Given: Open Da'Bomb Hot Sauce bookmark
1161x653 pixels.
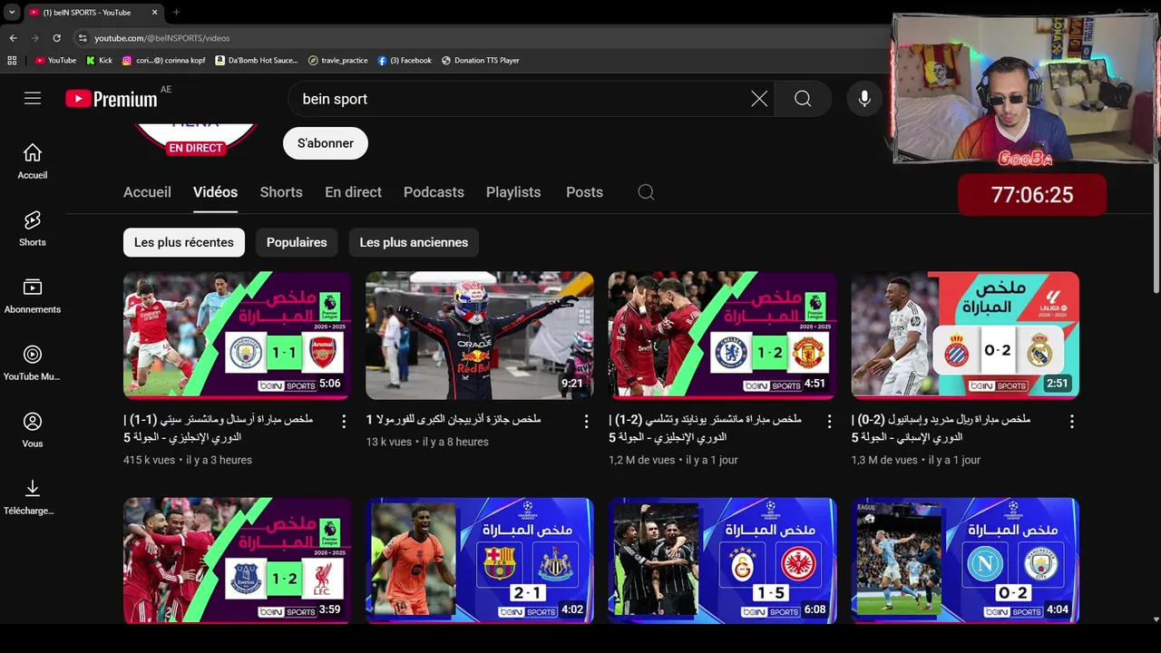Looking at the screenshot, I should [257, 61].
